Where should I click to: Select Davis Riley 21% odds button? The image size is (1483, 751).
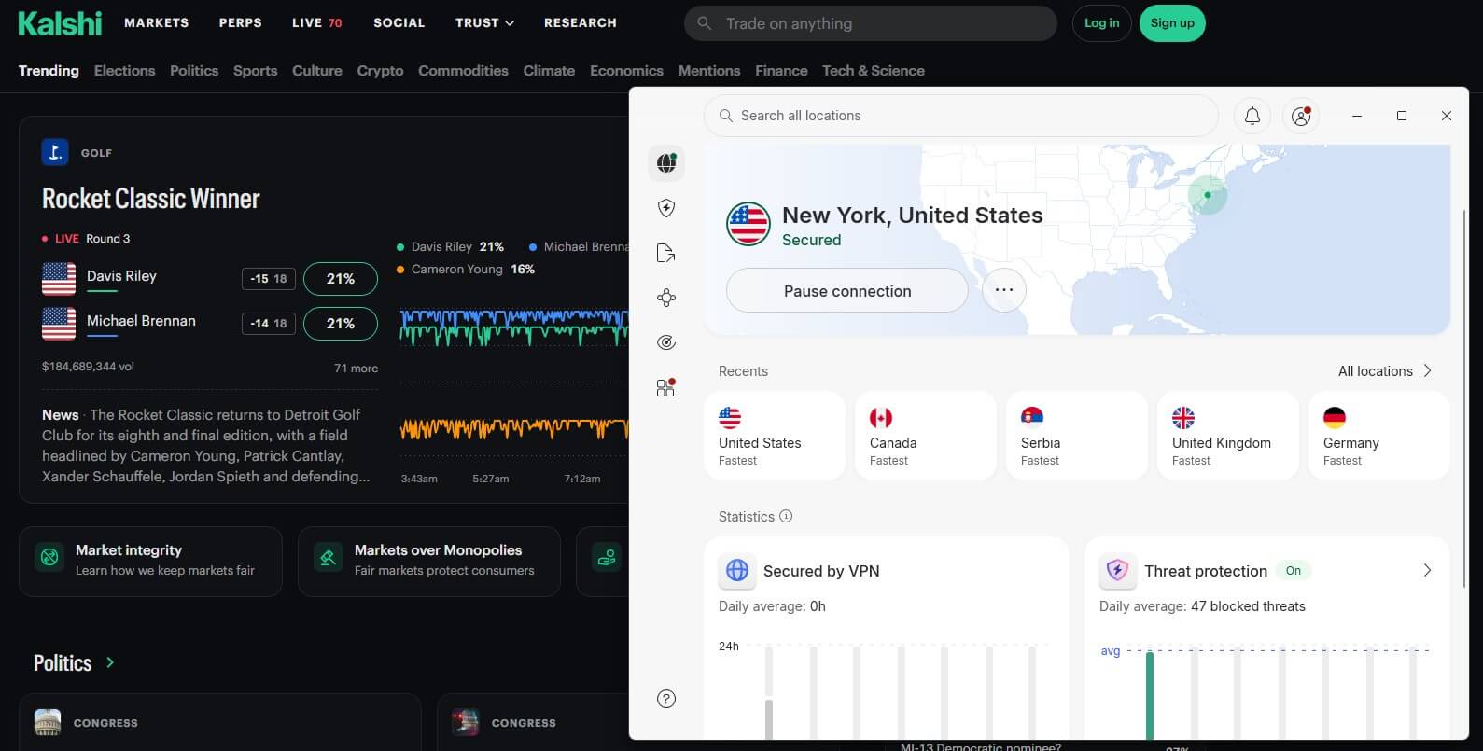[340, 279]
